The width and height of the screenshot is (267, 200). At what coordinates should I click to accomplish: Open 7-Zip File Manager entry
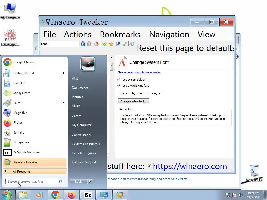pyautogui.click(x=35, y=152)
